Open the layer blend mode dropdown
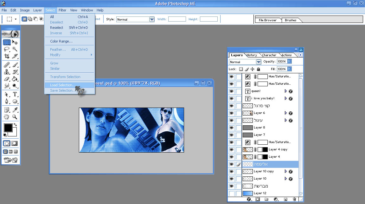This screenshot has height=204, width=365. click(x=258, y=62)
